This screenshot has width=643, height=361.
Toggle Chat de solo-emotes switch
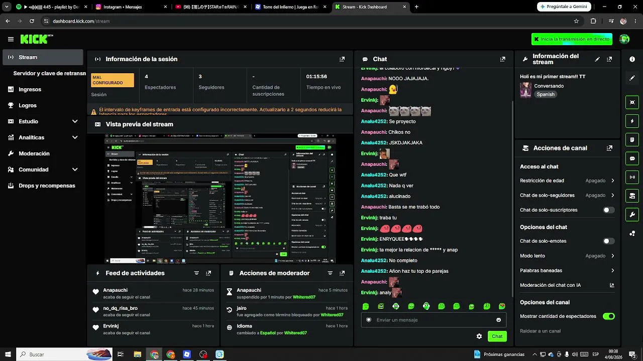click(x=609, y=241)
